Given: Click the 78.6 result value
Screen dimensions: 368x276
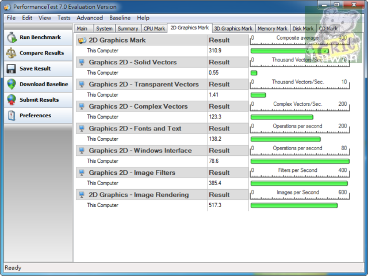Looking at the screenshot, I should tap(213, 161).
